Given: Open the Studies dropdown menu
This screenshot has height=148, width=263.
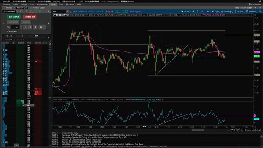Looking at the screenshot, I should coord(239,12).
